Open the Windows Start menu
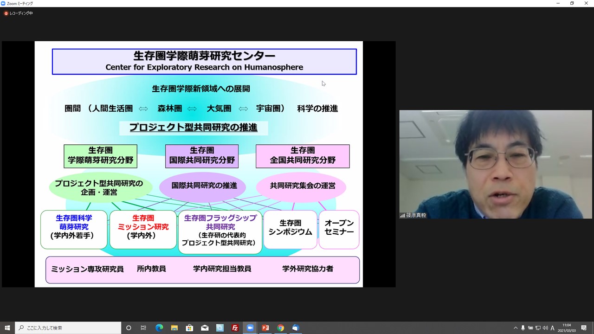The height and width of the screenshot is (334, 594). [7, 328]
